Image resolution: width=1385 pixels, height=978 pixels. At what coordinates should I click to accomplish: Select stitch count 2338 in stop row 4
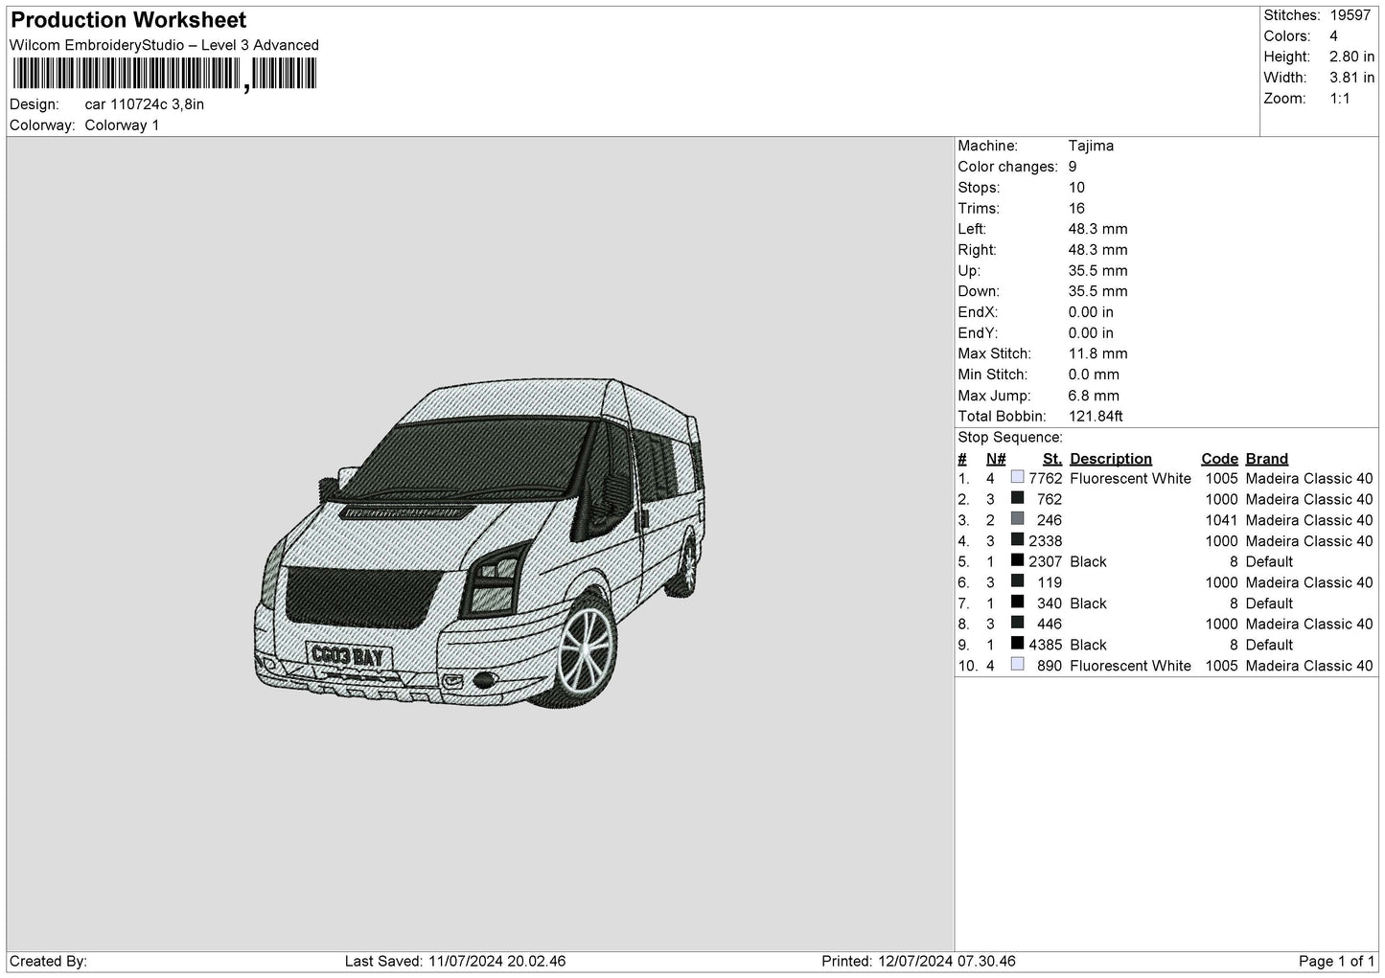1046,541
